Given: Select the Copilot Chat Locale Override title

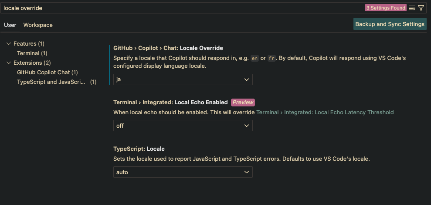Looking at the screenshot, I should [x=168, y=48].
